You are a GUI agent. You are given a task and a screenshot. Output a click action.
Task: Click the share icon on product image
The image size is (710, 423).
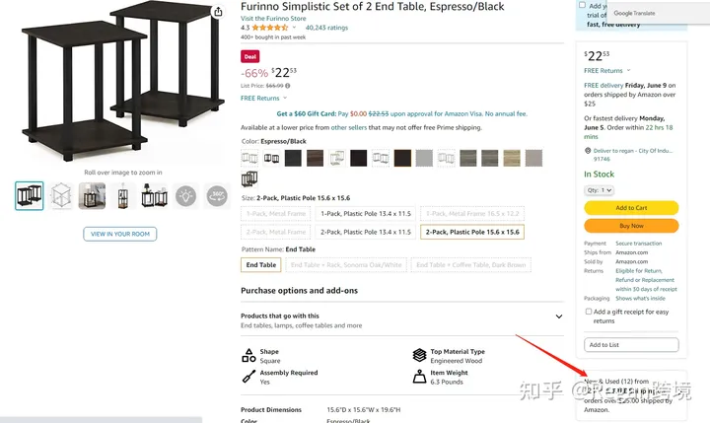[x=217, y=12]
